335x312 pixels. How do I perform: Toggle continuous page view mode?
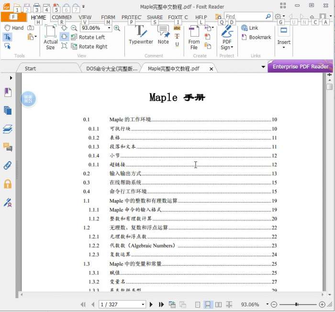pyautogui.click(x=208, y=305)
